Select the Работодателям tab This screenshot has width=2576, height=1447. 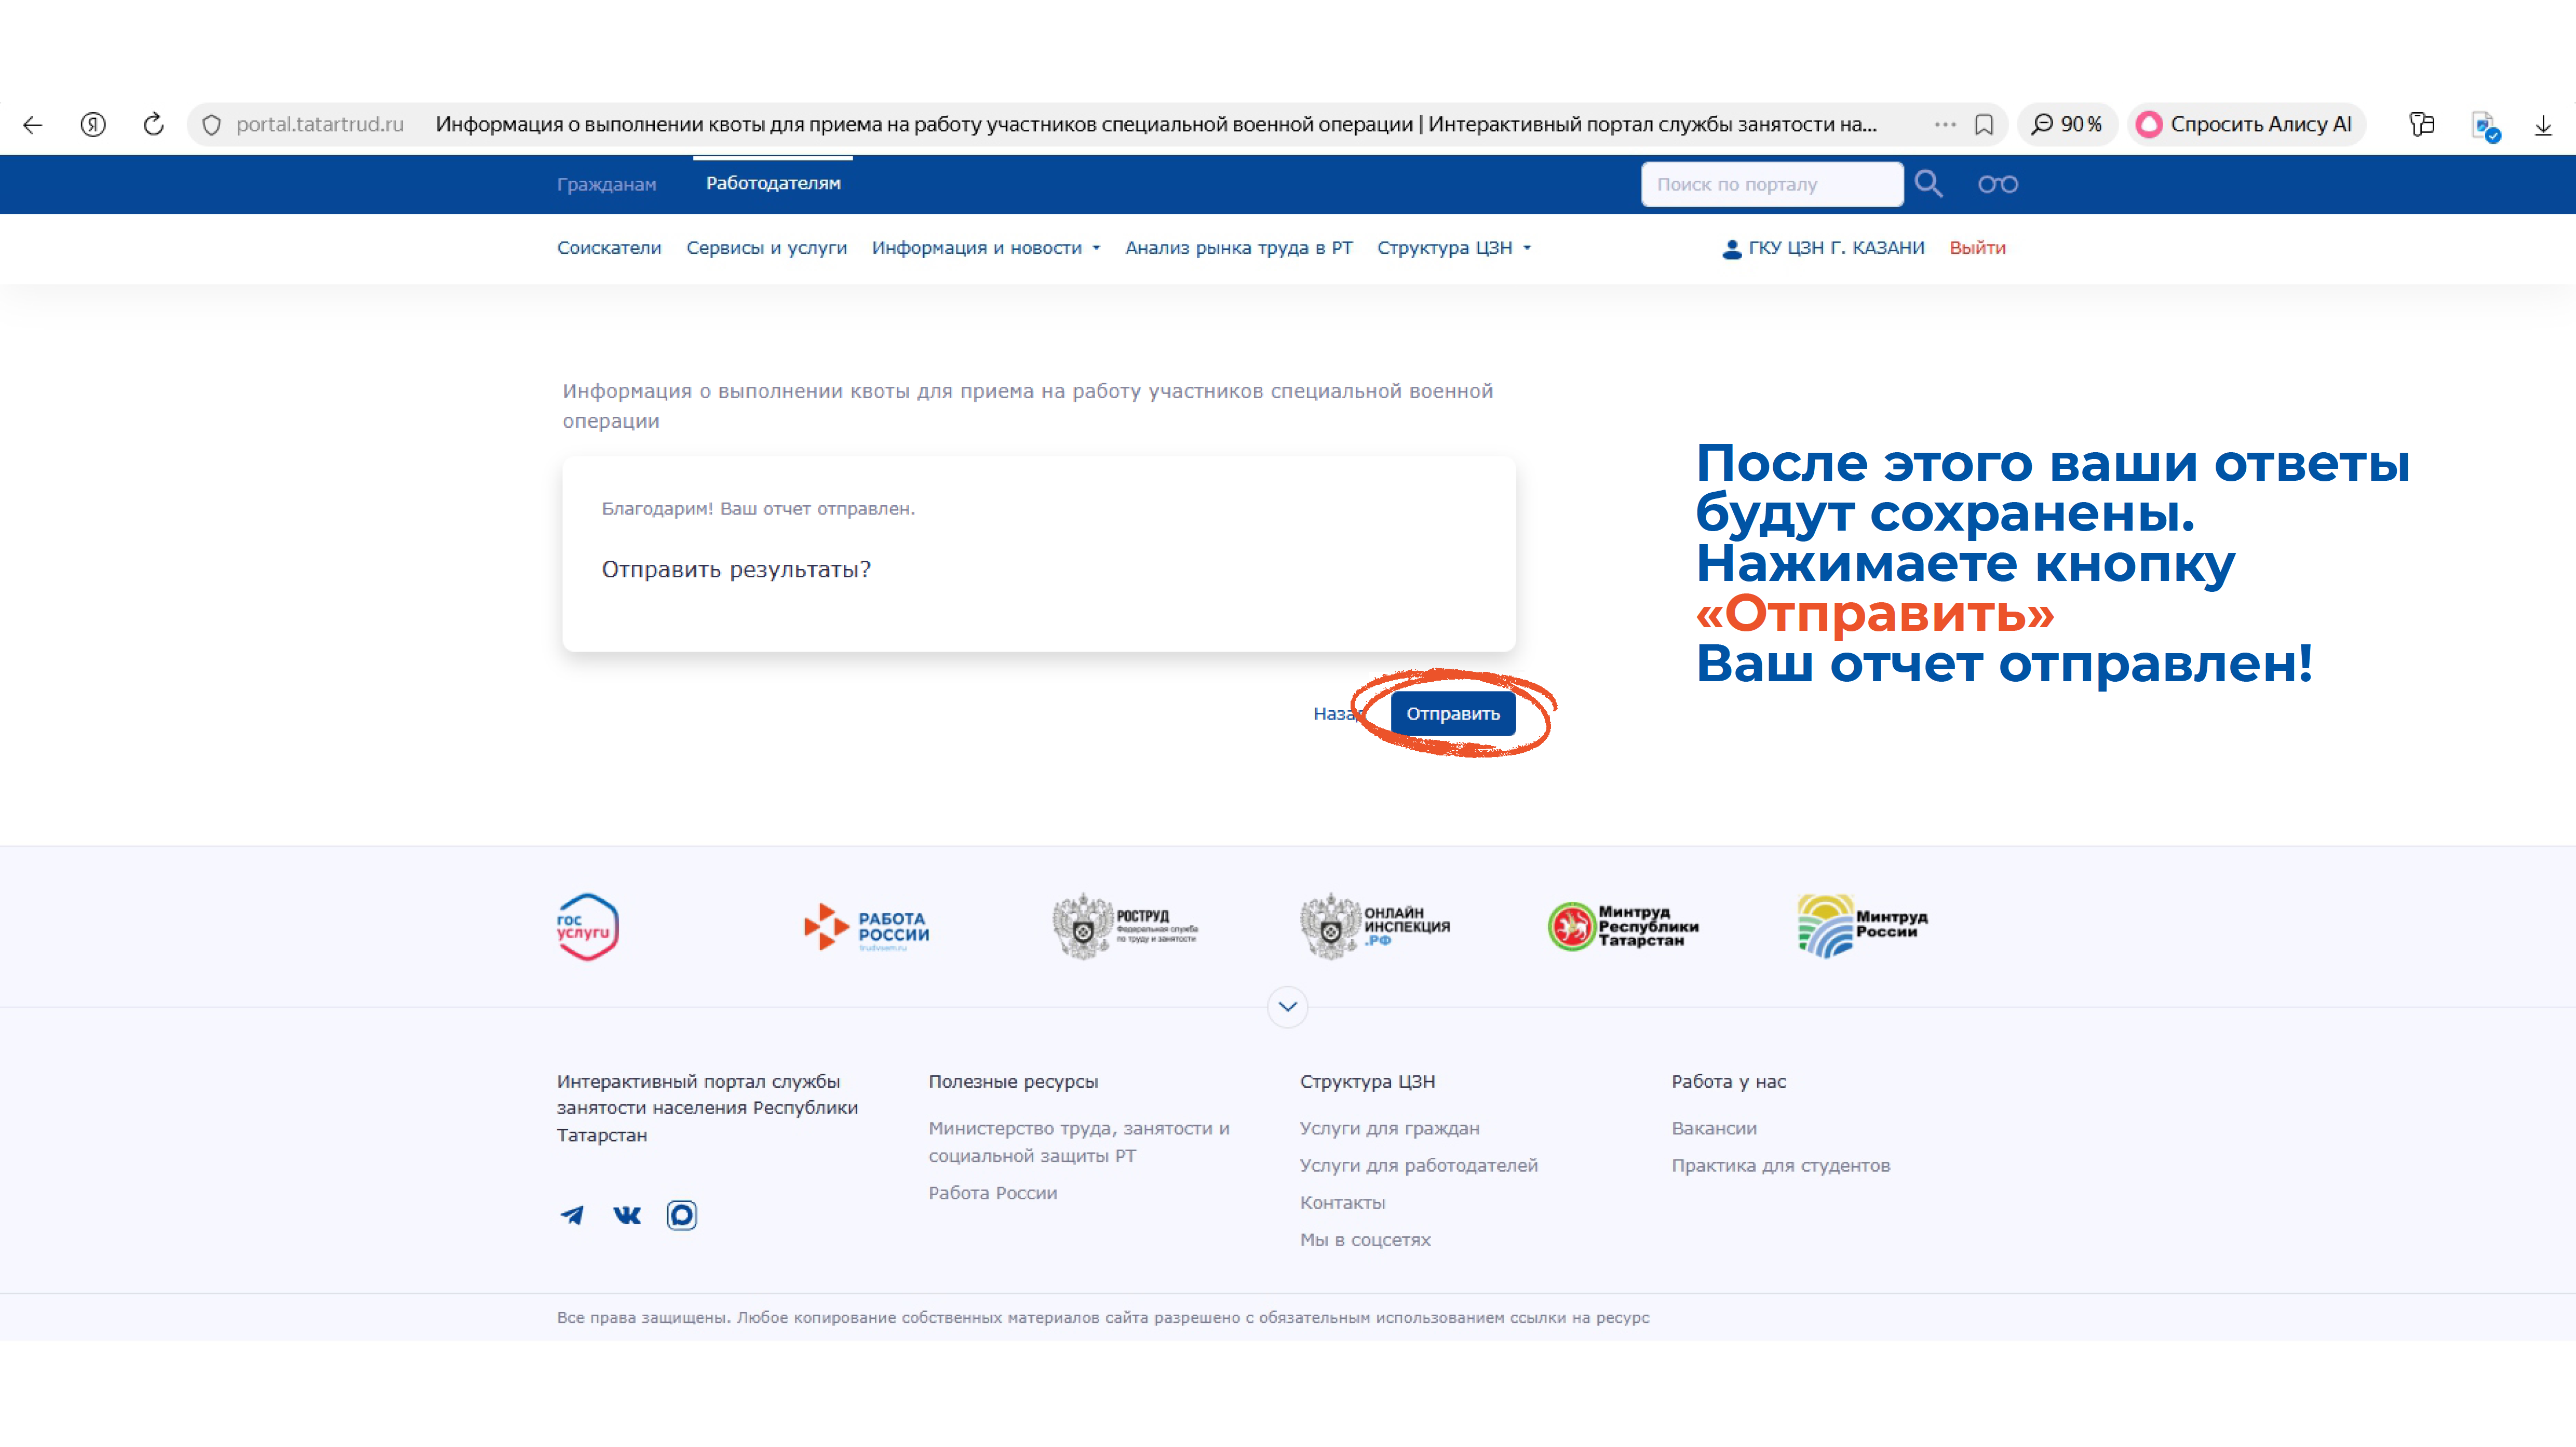pyautogui.click(x=773, y=183)
